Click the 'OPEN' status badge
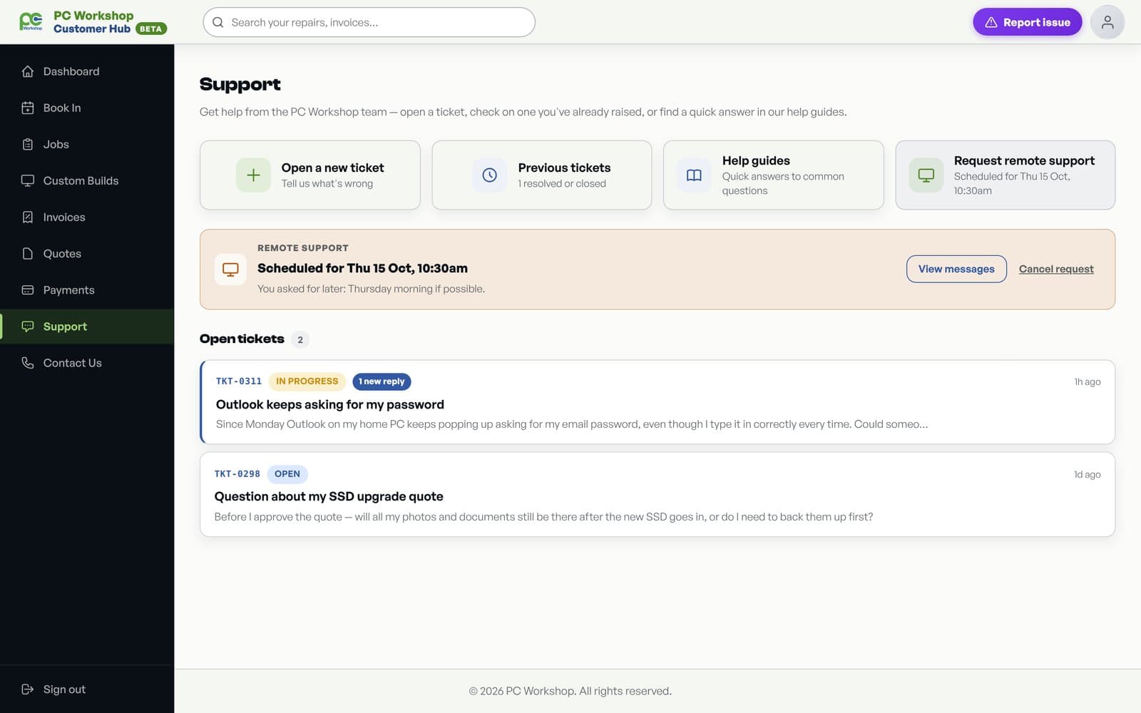This screenshot has height=713, width=1141. pos(287,474)
